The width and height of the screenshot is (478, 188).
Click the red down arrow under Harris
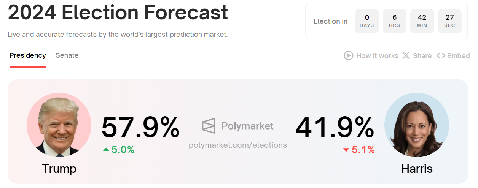tap(346, 150)
